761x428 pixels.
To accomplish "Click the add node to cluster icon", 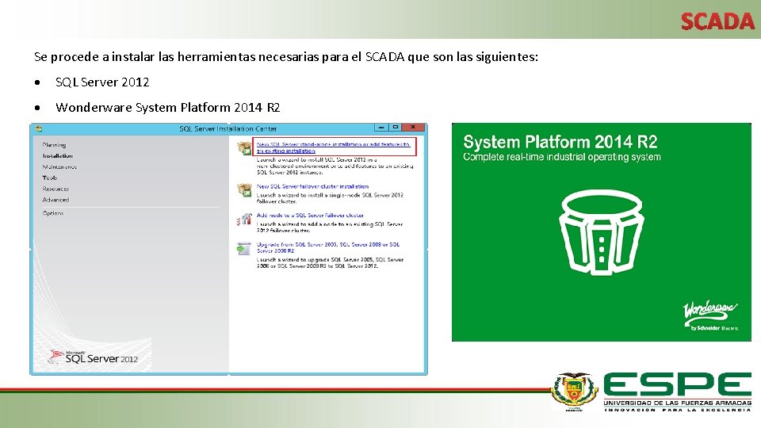I will 244,220.
